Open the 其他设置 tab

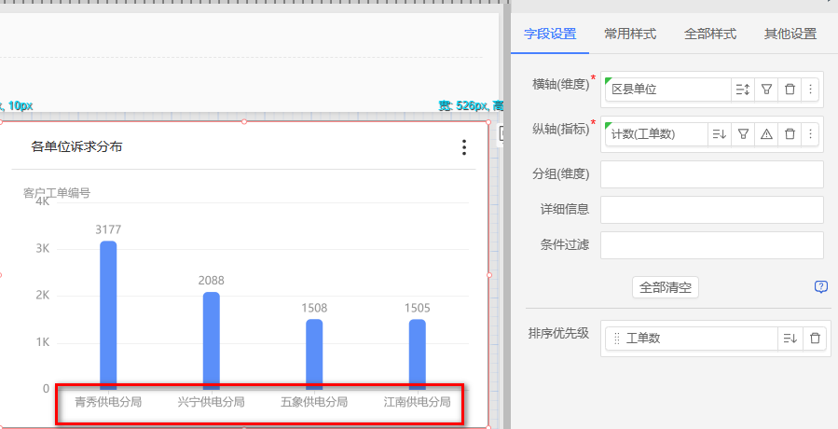coord(790,34)
